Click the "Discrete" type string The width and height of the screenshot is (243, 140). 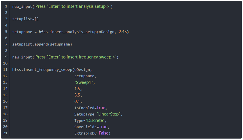point(95,120)
